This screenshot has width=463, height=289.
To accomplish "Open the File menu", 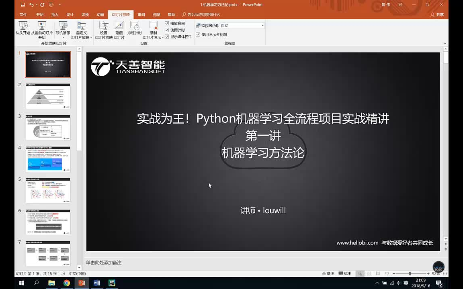I will pos(23,14).
